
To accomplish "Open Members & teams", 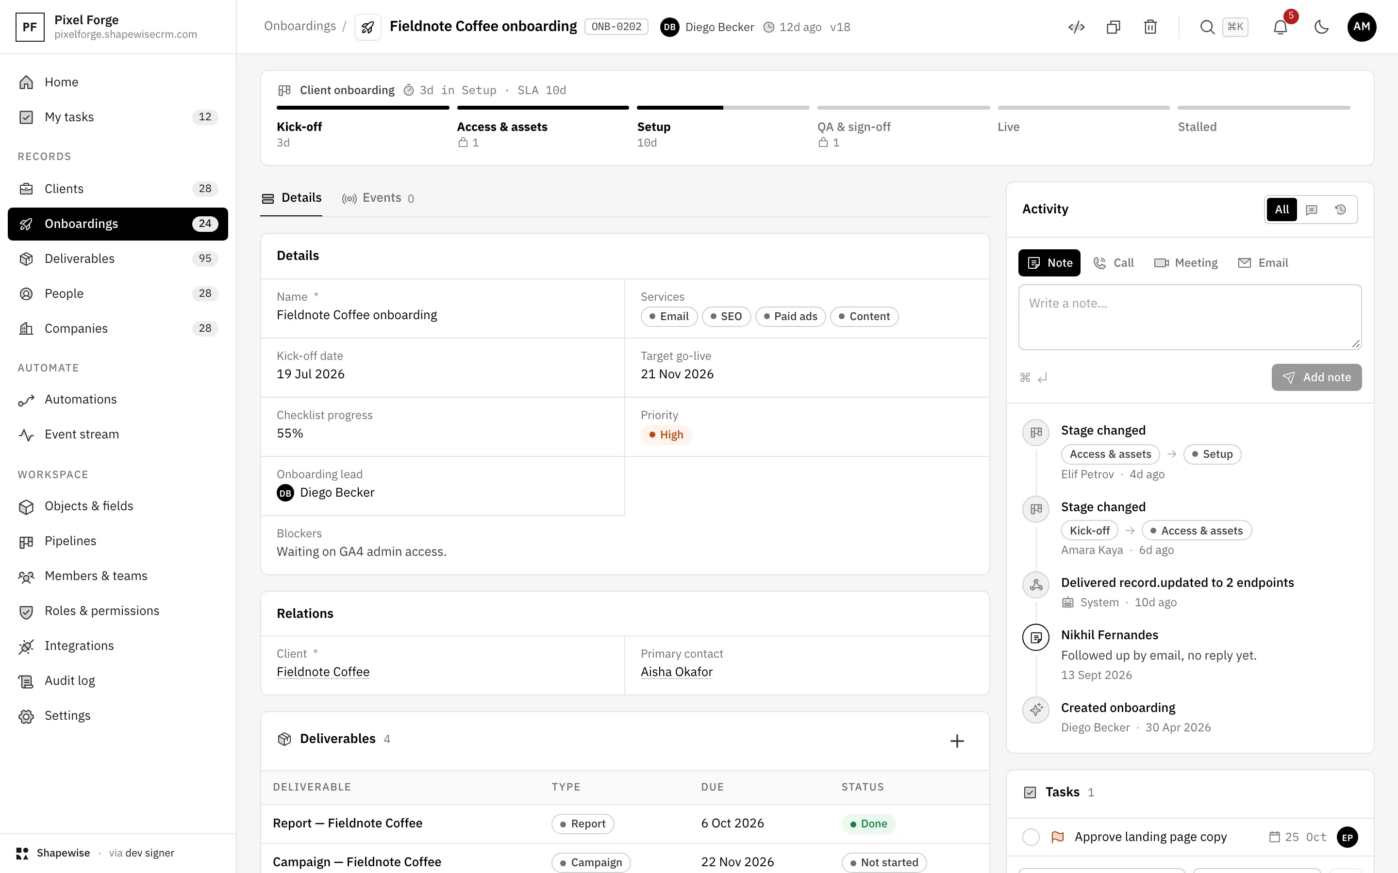I will (118, 576).
